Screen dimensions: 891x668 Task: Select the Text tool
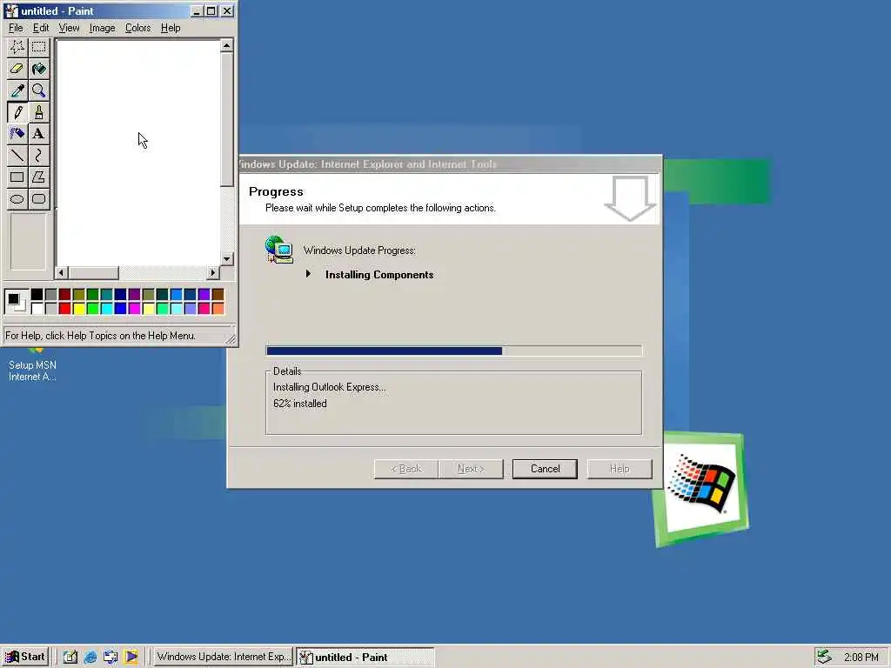38,133
